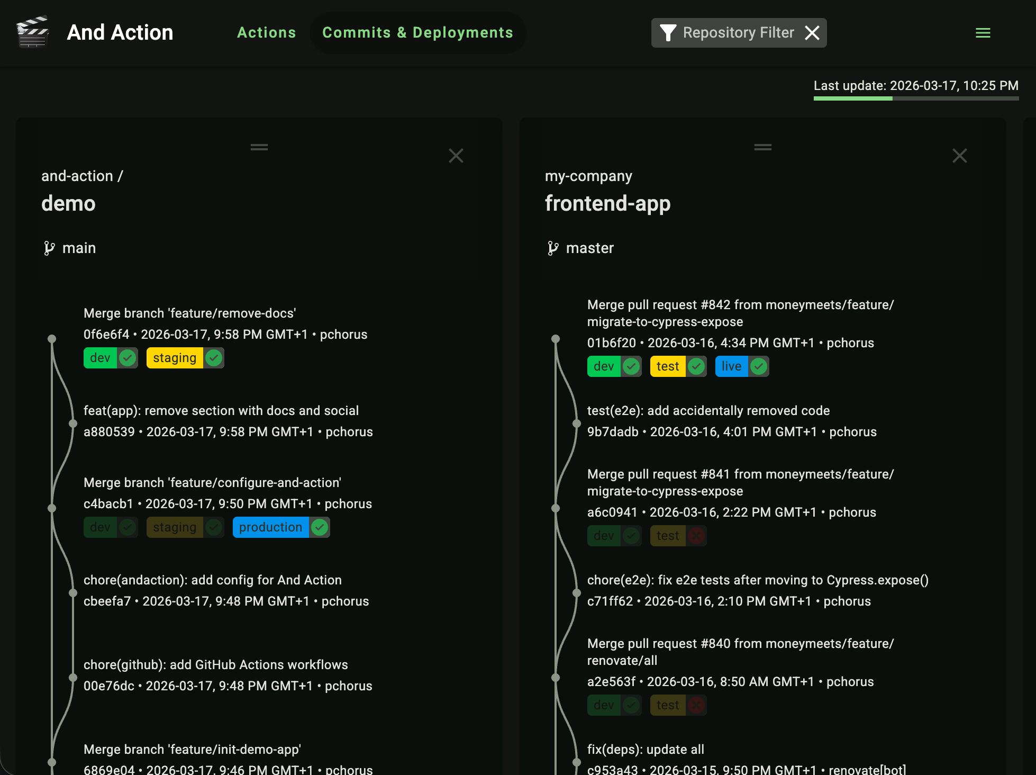The height and width of the screenshot is (775, 1036).
Task: Open the 'main' branch selector on the demo card
Action: [79, 247]
